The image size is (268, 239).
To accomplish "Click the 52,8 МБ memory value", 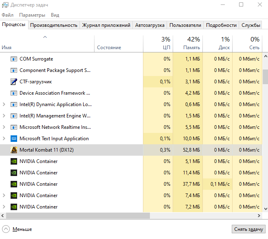I will (191, 150).
